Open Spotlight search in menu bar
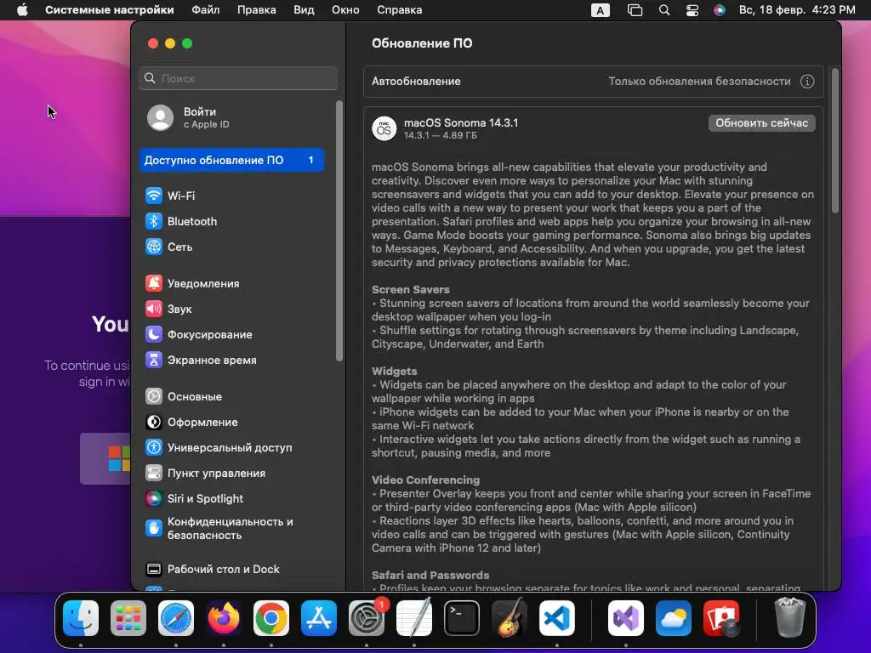Screen dimensions: 871x653 663,10
